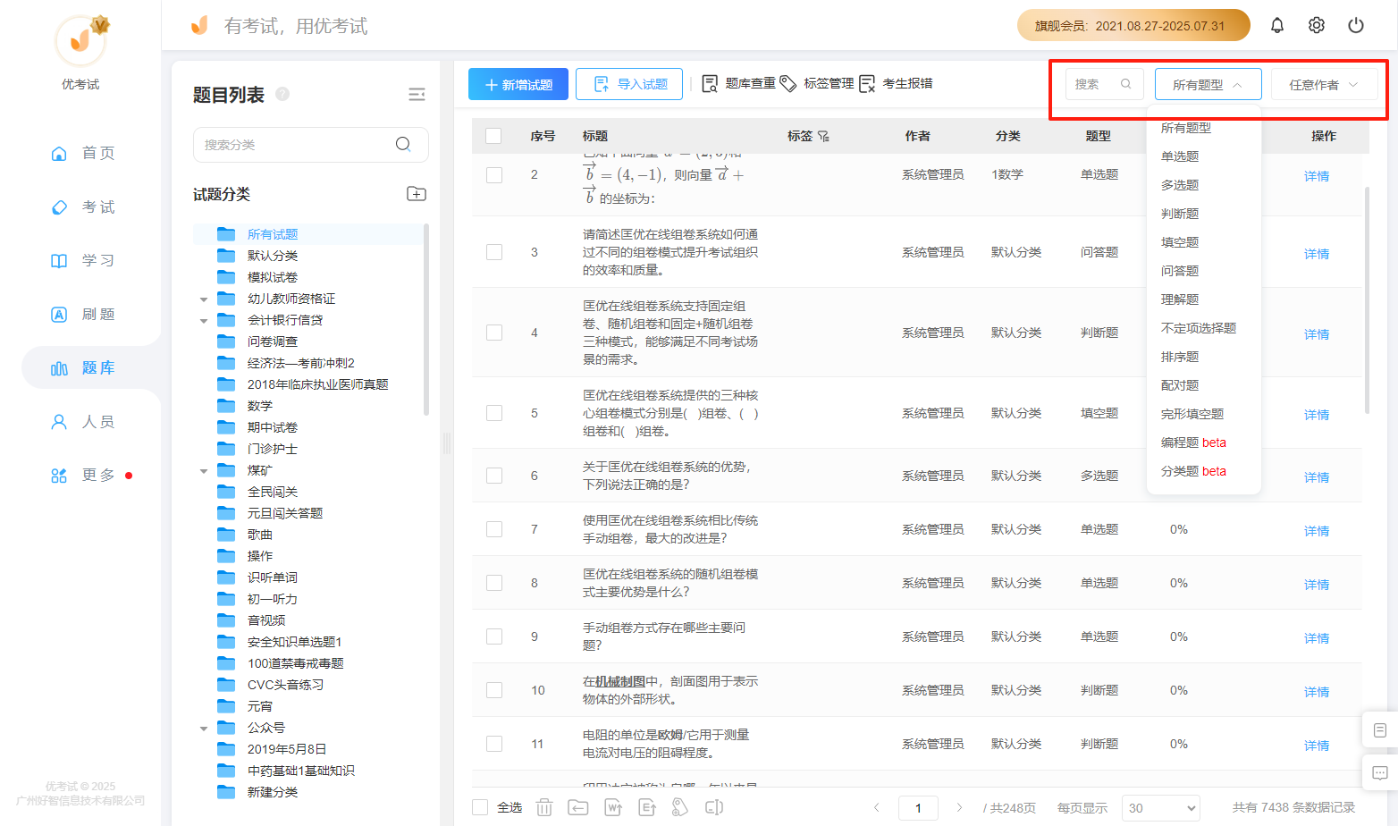Image resolution: width=1398 pixels, height=826 pixels.
Task: Click the table vertical scrollbar
Action: (x=1367, y=299)
